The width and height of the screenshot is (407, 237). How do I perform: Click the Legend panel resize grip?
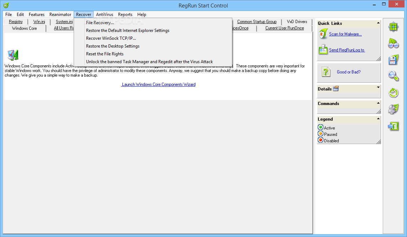pyautogui.click(x=379, y=142)
